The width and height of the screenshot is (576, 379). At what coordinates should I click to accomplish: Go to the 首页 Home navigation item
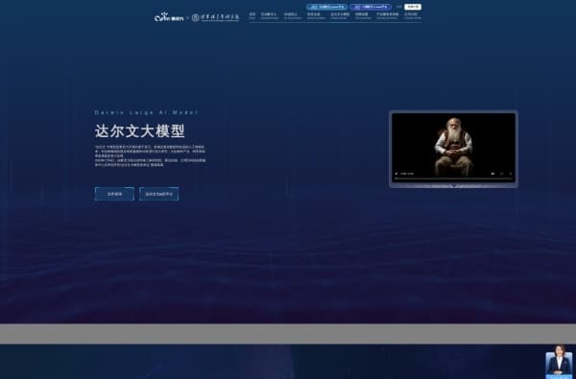pos(252,15)
